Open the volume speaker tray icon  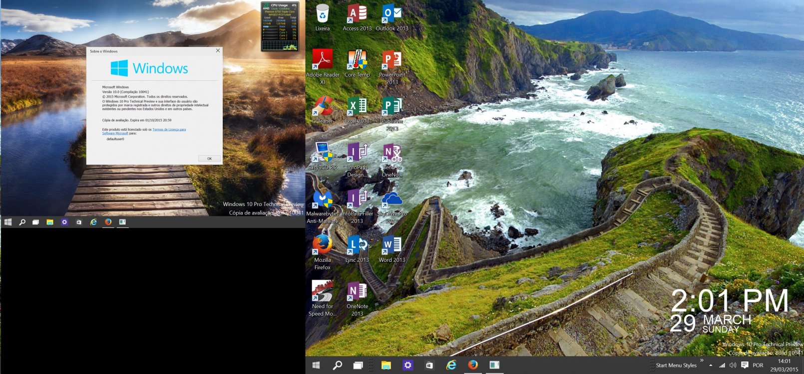[733, 366]
